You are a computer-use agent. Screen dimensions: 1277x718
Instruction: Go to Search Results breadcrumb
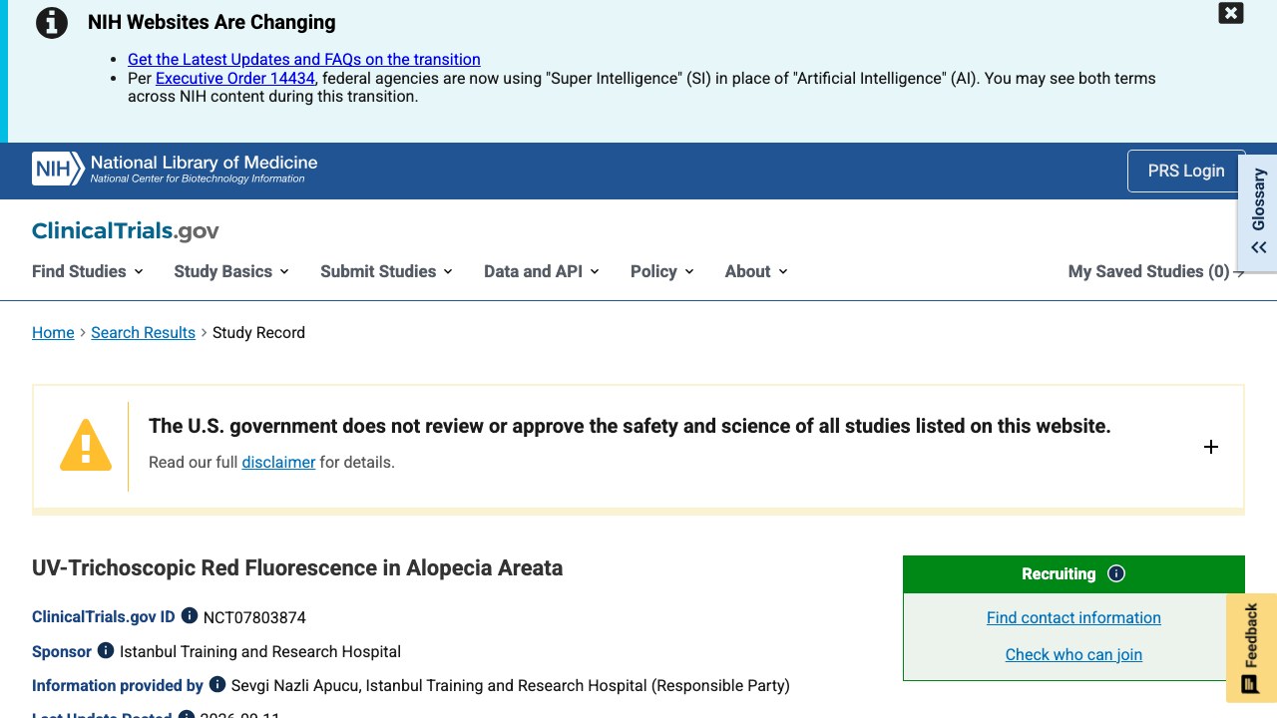click(143, 332)
